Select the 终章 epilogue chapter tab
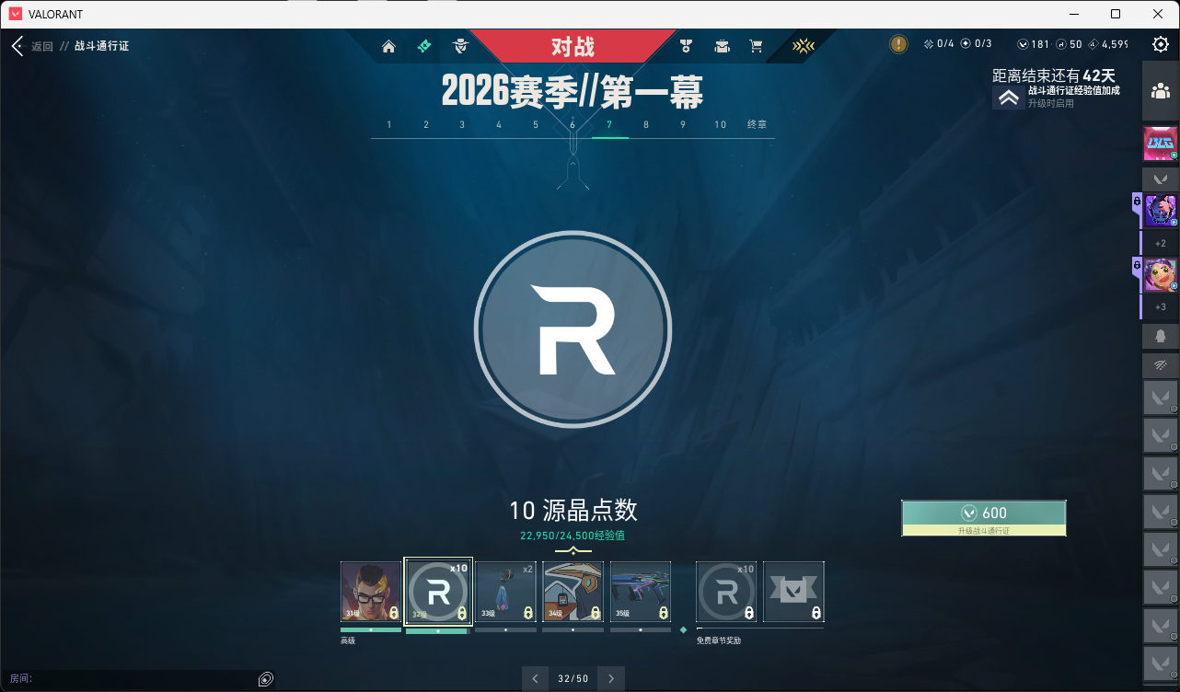Image resolution: width=1180 pixels, height=692 pixels. click(x=757, y=125)
